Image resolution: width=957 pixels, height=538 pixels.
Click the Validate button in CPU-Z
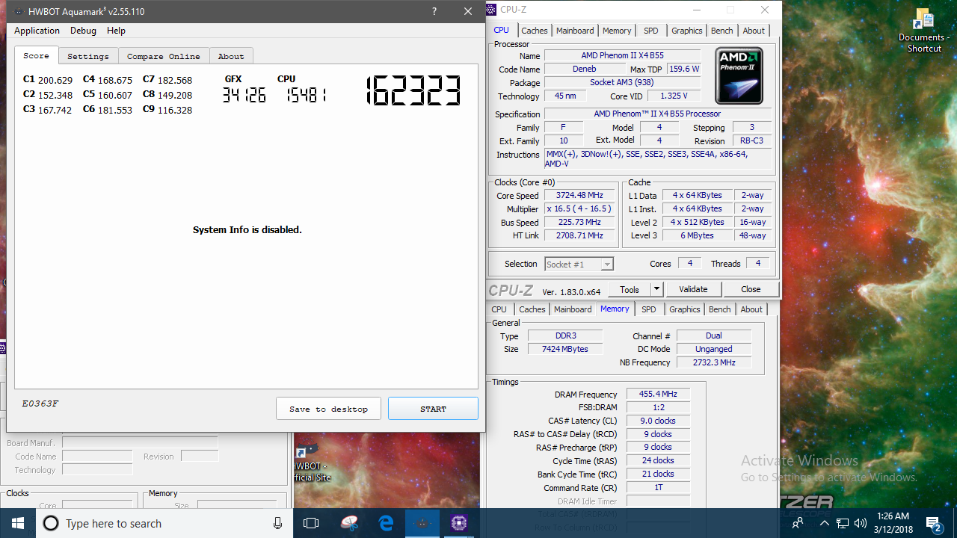pos(693,289)
